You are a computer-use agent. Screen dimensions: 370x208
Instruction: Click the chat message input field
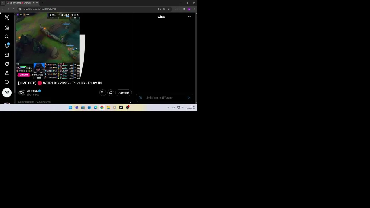pyautogui.click(x=165, y=98)
